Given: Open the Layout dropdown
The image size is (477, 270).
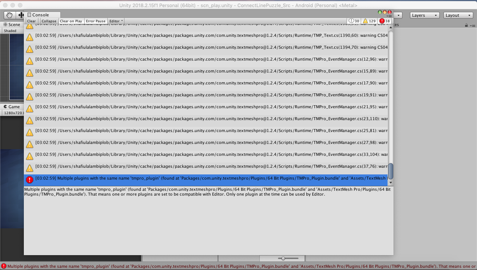Looking at the screenshot, I should [458, 15].
